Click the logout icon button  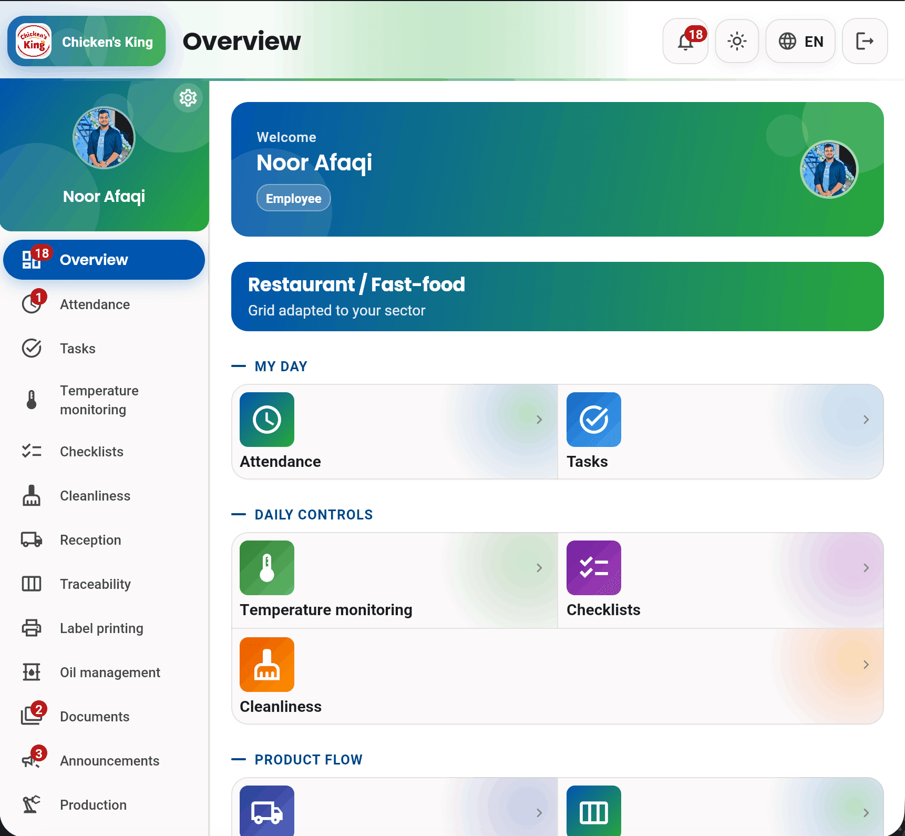(x=865, y=41)
